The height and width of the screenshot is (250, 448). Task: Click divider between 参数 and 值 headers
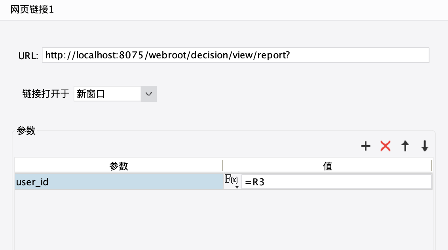click(x=222, y=166)
